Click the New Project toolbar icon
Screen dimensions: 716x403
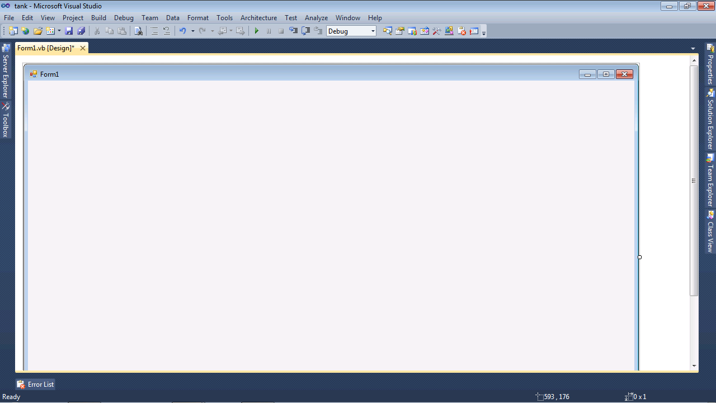click(x=13, y=31)
